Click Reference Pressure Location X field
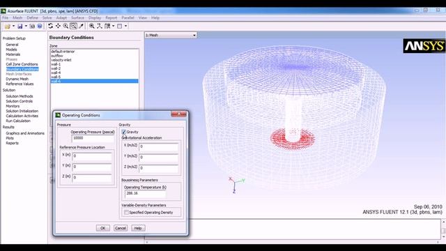This screenshot has width=446, height=251. click(x=92, y=156)
